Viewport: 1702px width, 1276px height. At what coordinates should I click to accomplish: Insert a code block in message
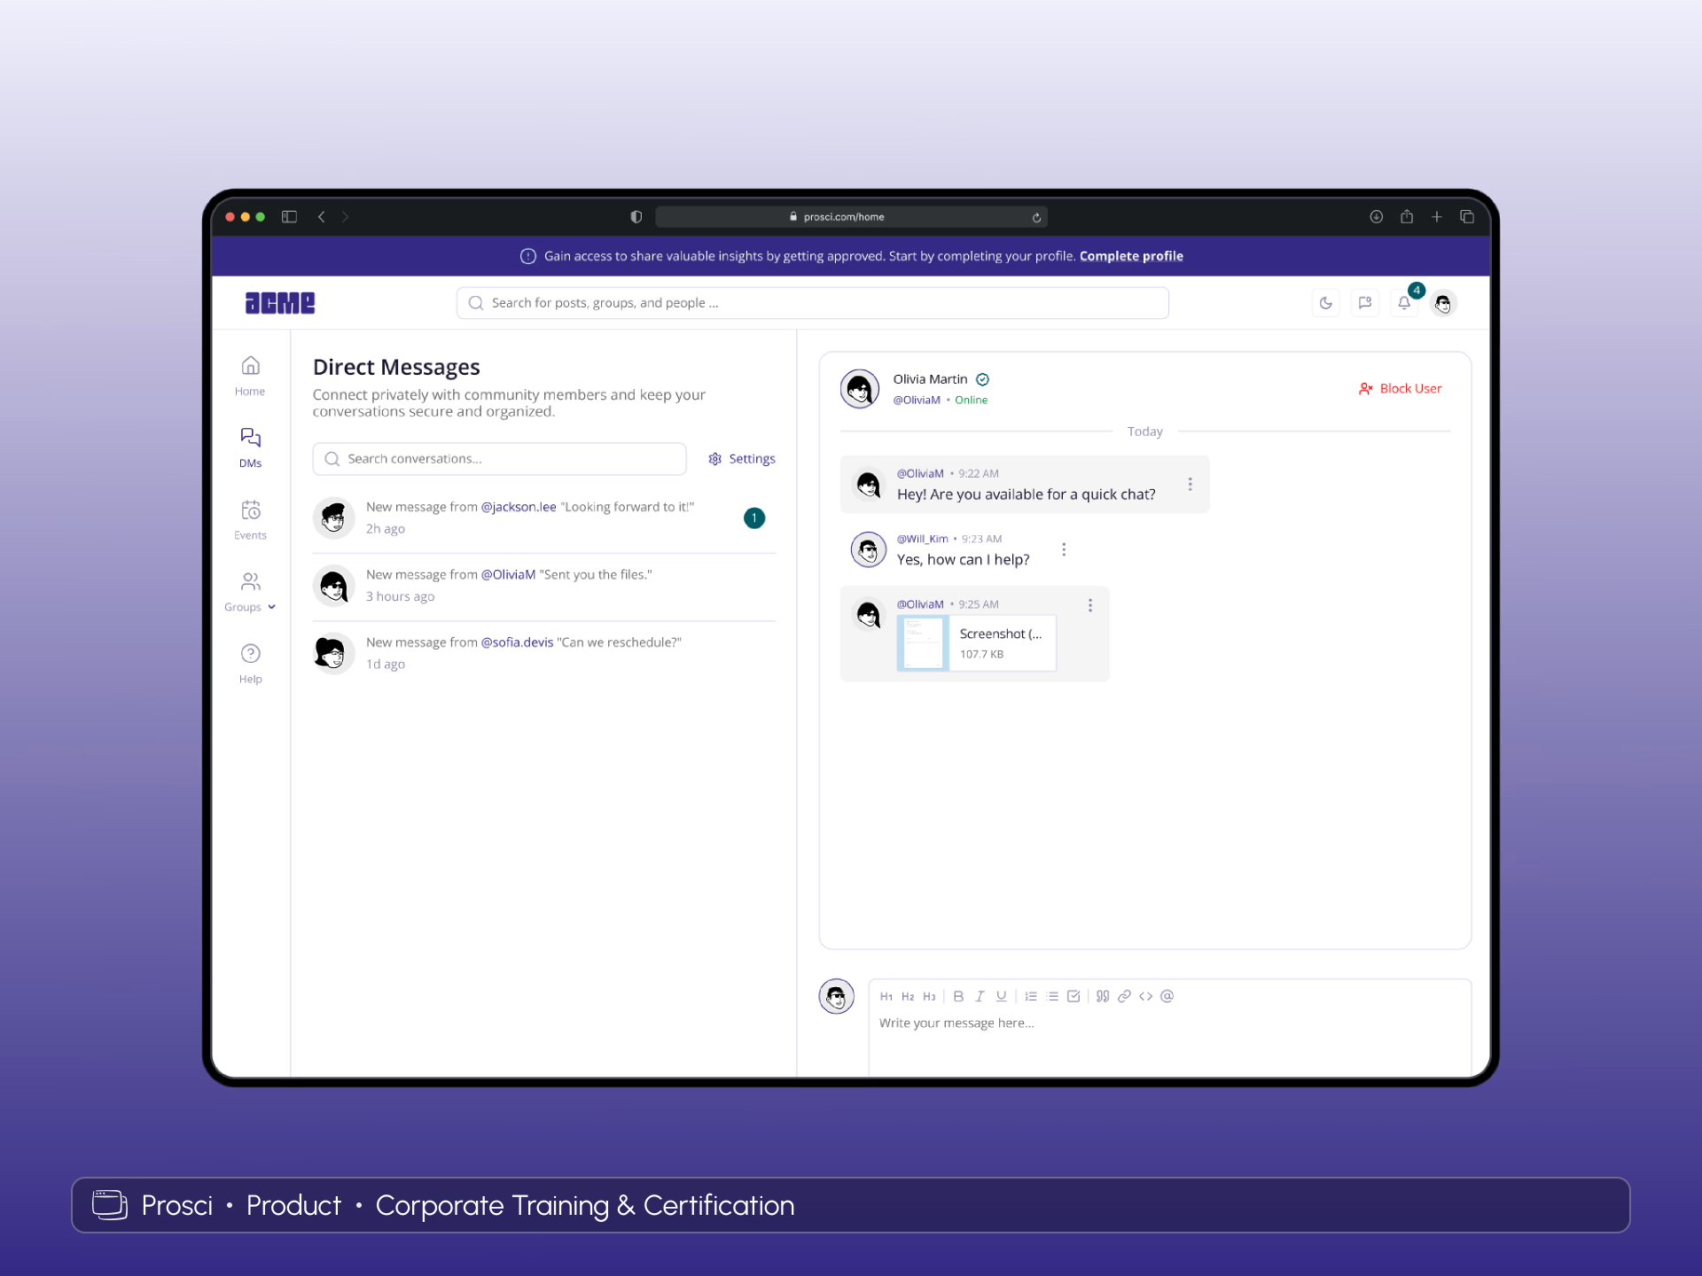(x=1145, y=996)
